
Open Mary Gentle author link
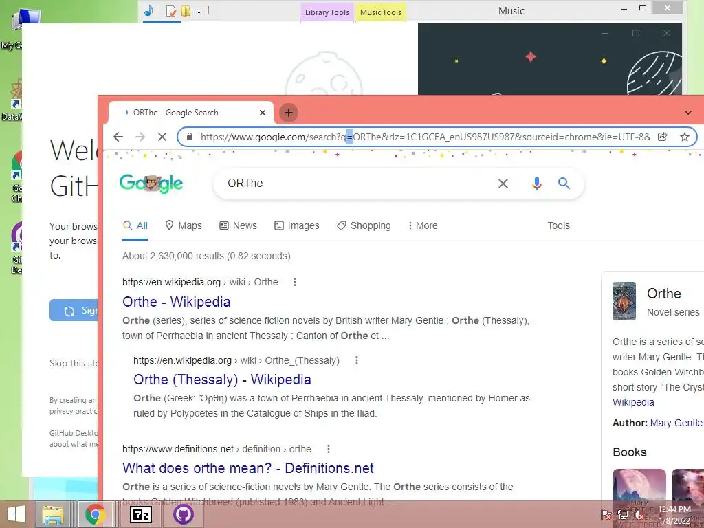point(676,423)
